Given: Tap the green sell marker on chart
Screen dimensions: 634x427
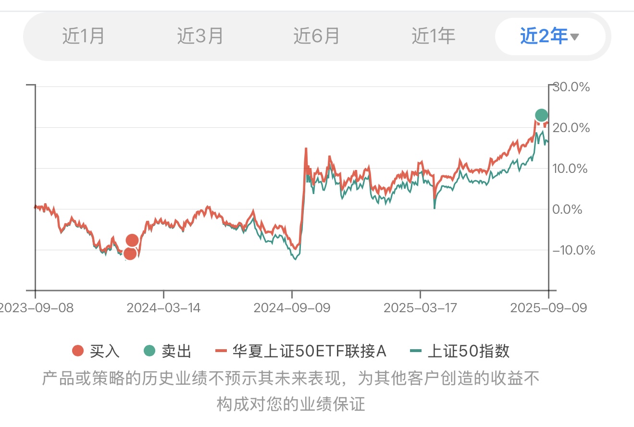Looking at the screenshot, I should 541,115.
